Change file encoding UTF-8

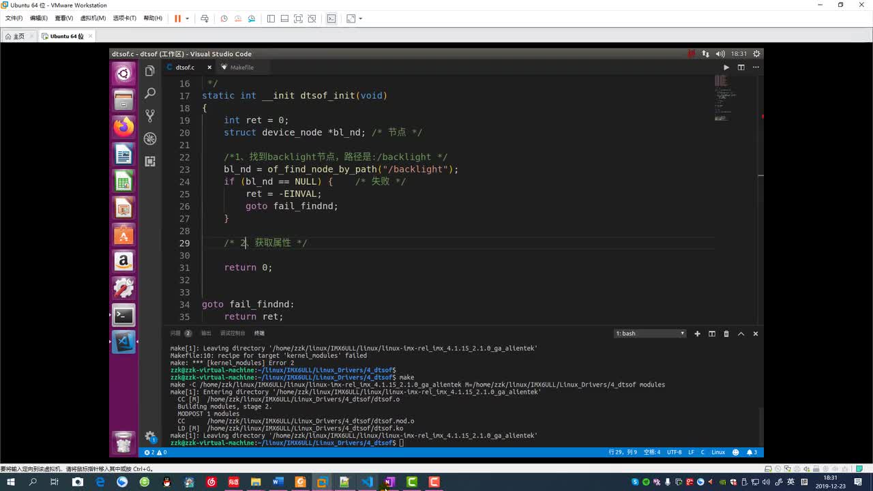click(674, 452)
